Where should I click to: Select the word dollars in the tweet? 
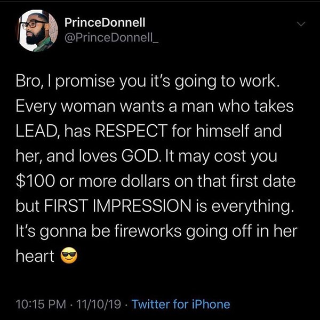(x=145, y=181)
